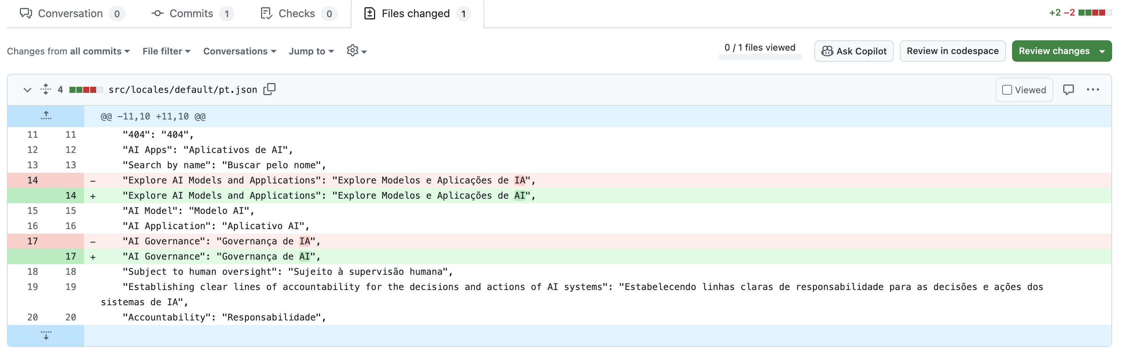Viewport: 1122px width, 357px height.
Task: Open the Jump to dropdown
Action: (311, 51)
